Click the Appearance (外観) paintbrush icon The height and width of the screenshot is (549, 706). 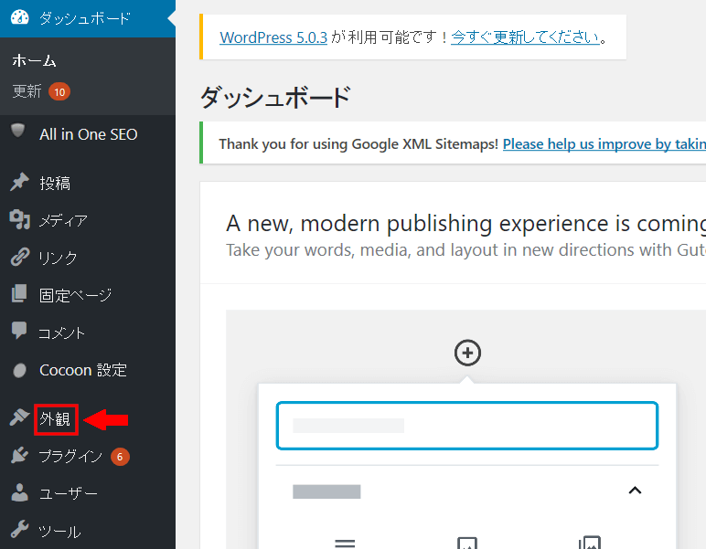(x=19, y=418)
